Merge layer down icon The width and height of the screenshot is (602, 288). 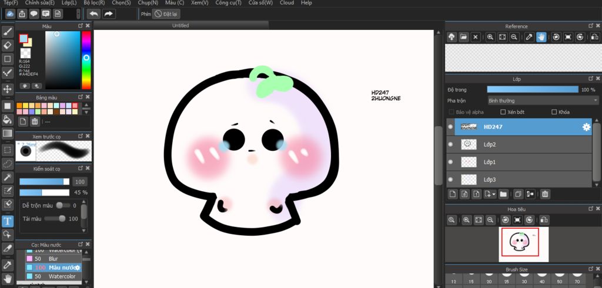click(530, 194)
